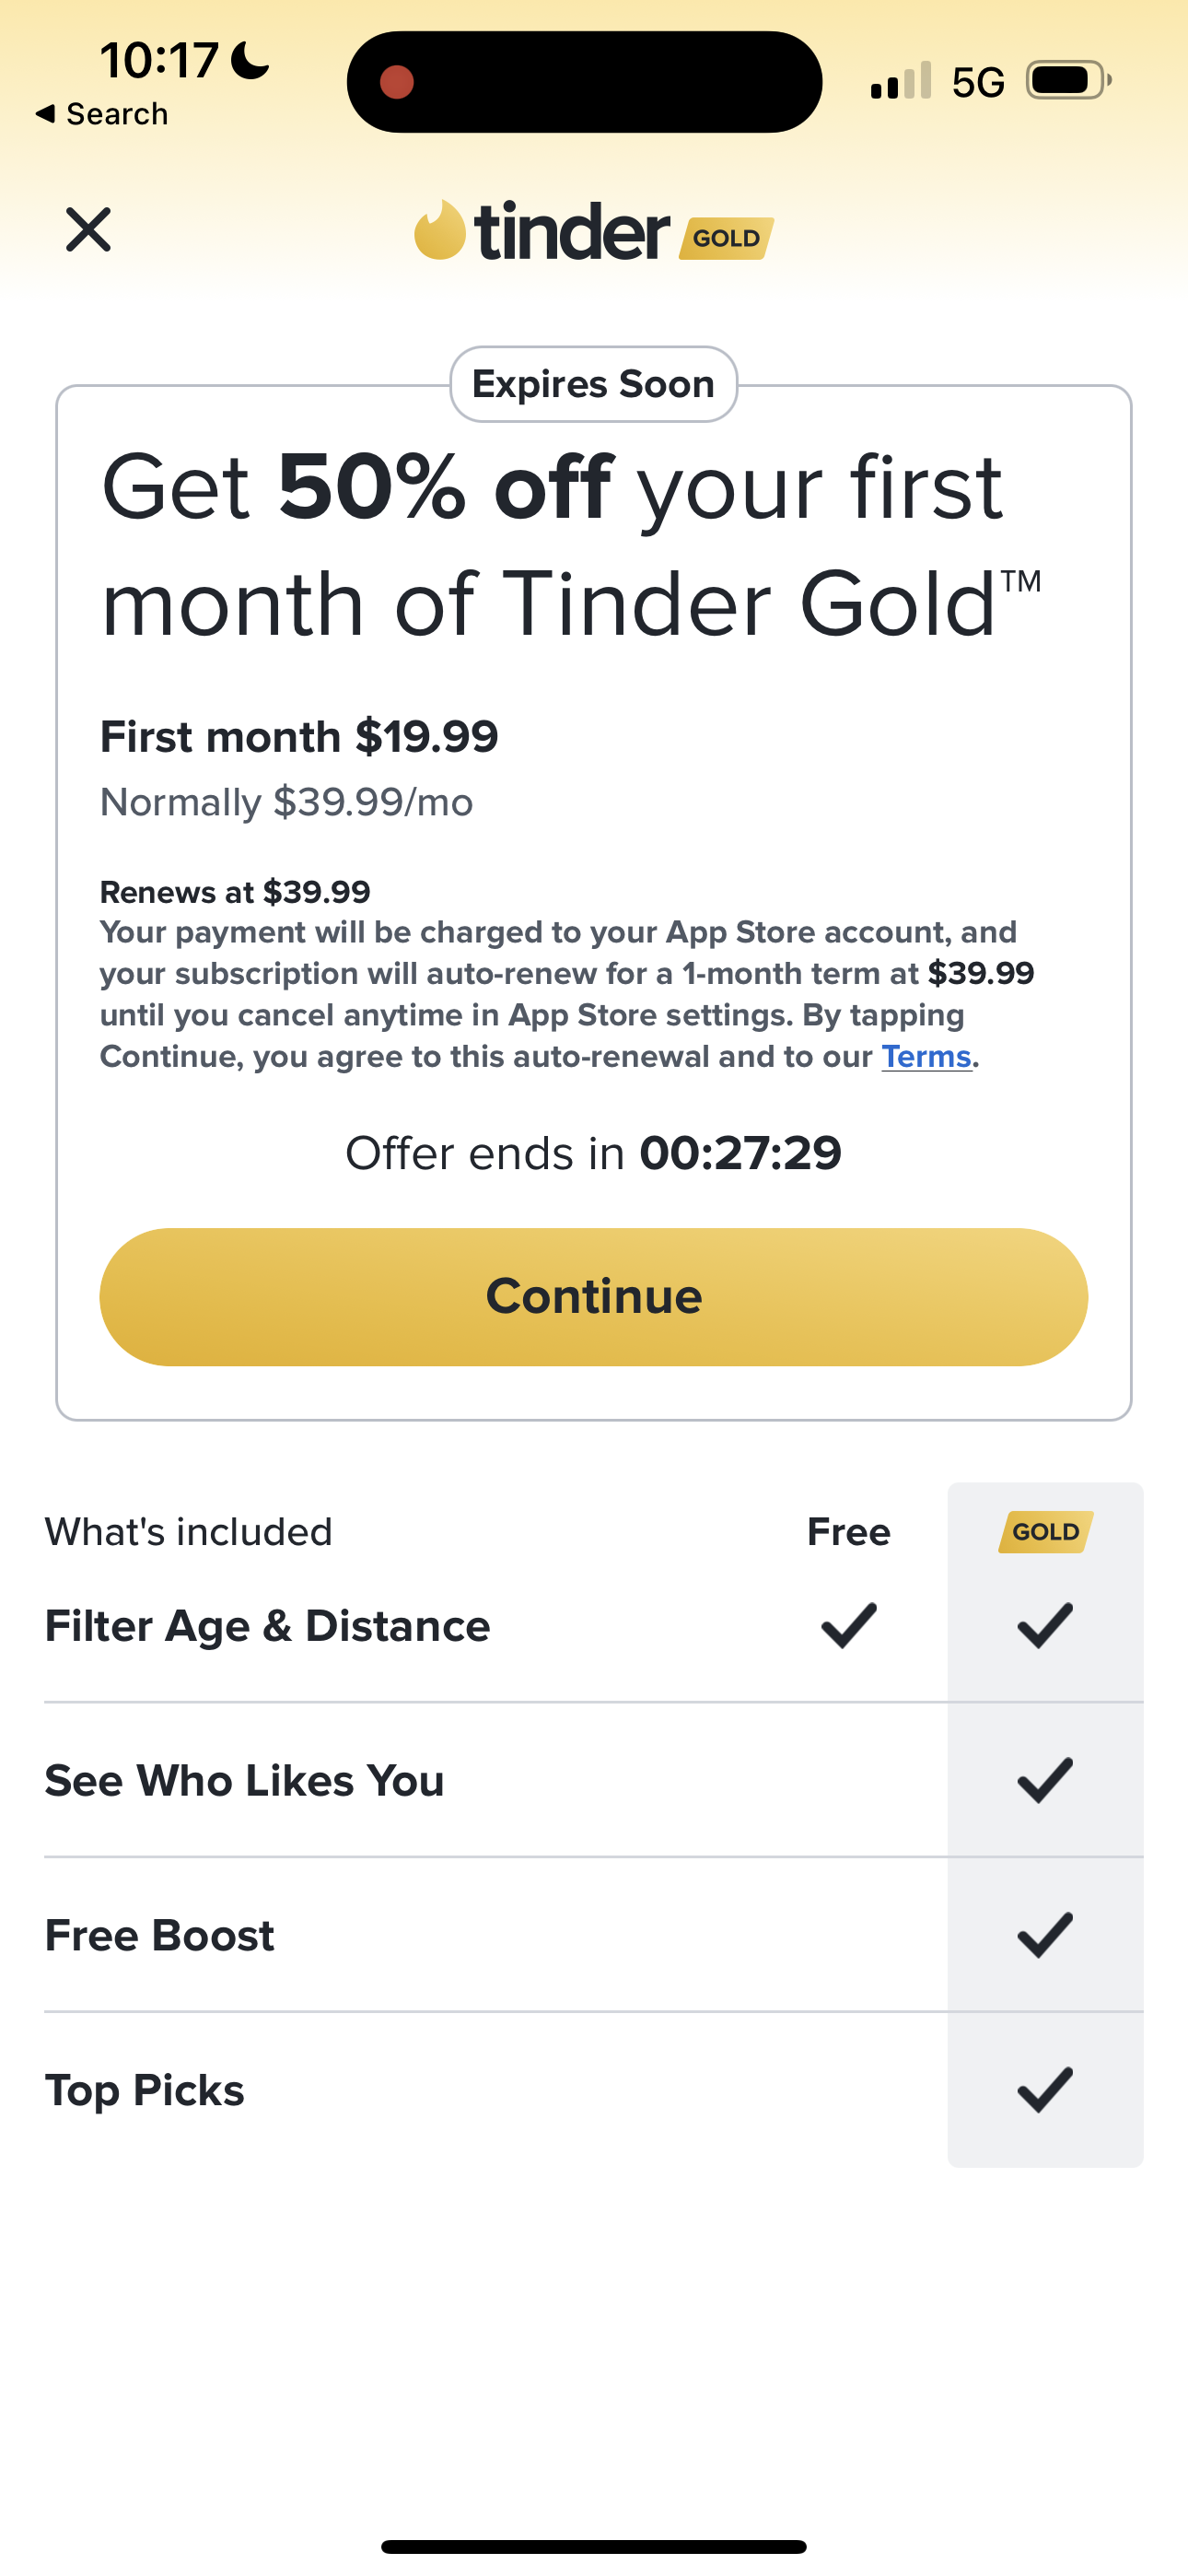
Task: Tap Gold checkmark for See Who Likes You
Action: 1045,1780
